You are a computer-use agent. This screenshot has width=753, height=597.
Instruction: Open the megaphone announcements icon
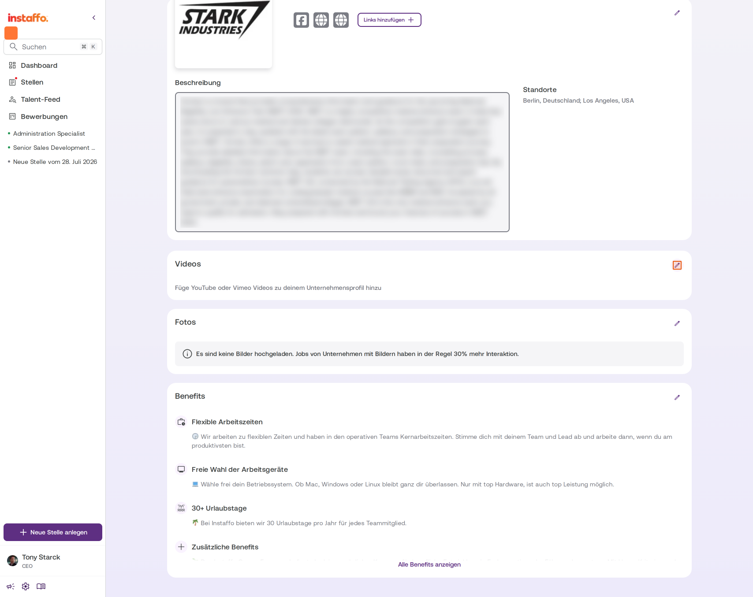point(11,586)
